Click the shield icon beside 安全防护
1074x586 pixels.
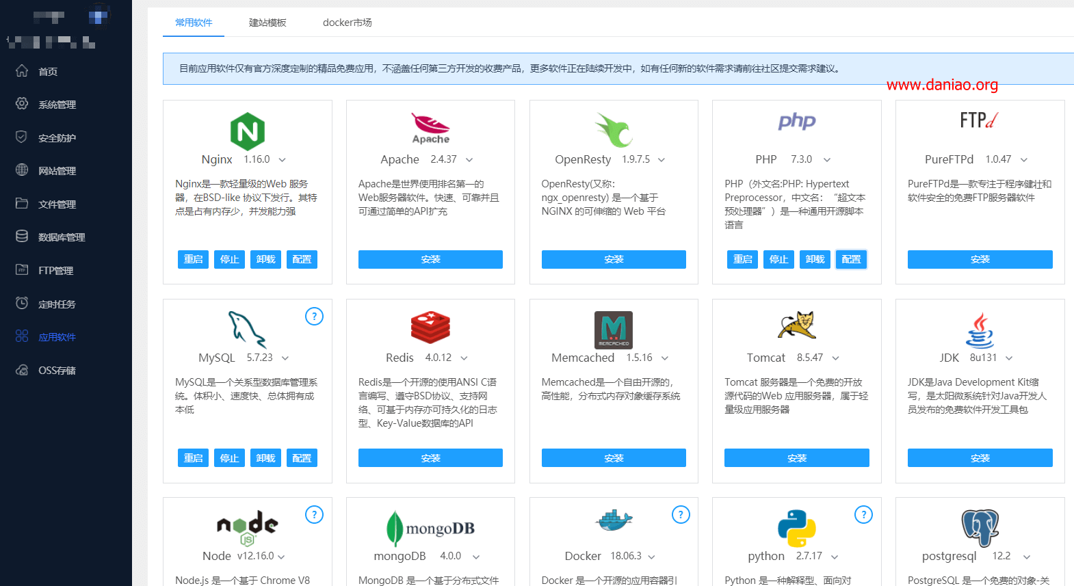pyautogui.click(x=22, y=137)
